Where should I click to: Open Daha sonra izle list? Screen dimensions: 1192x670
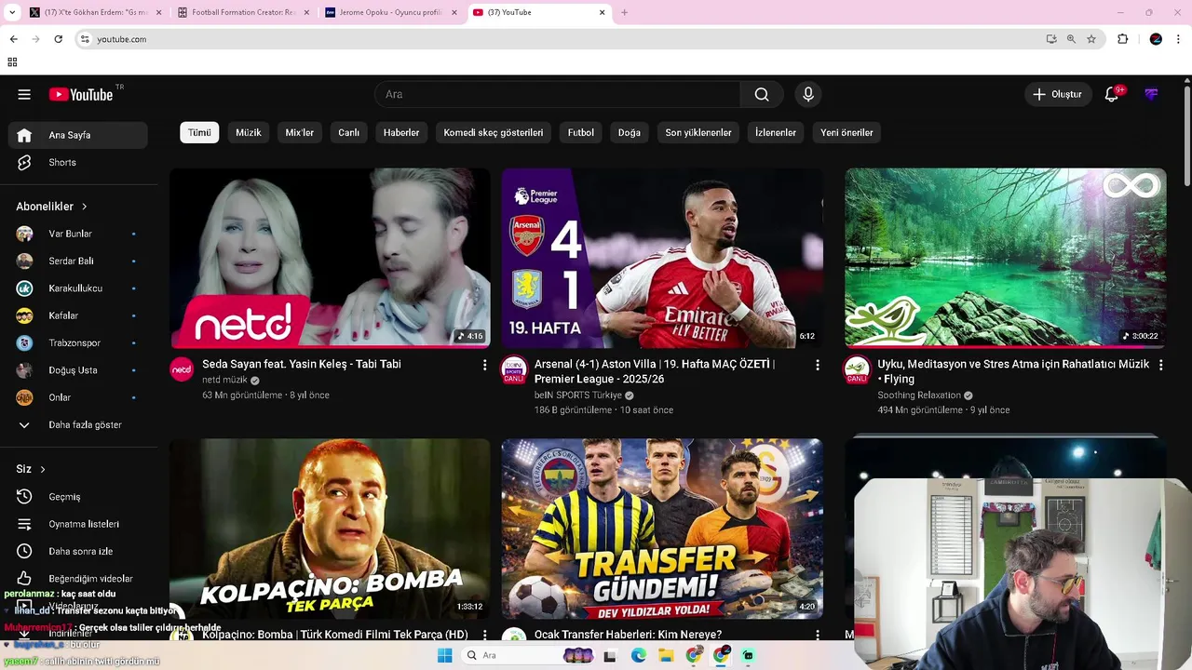[78, 551]
